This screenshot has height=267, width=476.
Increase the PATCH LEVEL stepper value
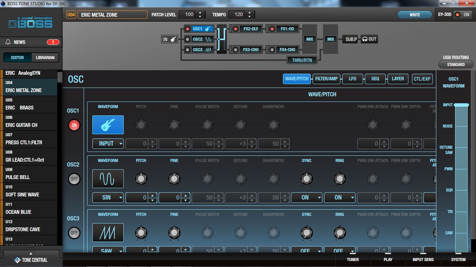[200, 13]
